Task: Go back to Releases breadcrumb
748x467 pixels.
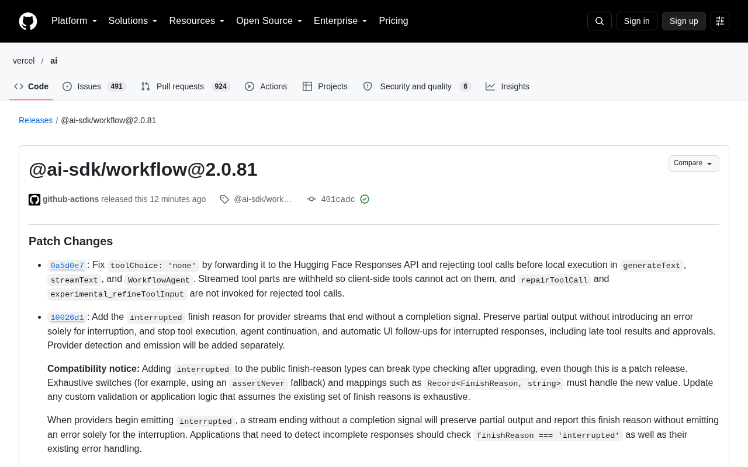Action: coord(36,120)
